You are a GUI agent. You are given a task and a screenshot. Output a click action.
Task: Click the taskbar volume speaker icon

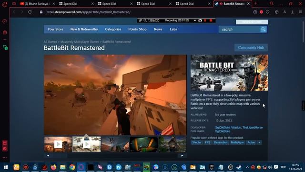(270, 167)
